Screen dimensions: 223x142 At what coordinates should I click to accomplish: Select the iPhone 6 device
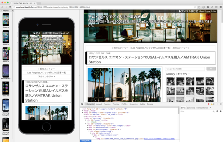pyautogui.click(x=6, y=55)
